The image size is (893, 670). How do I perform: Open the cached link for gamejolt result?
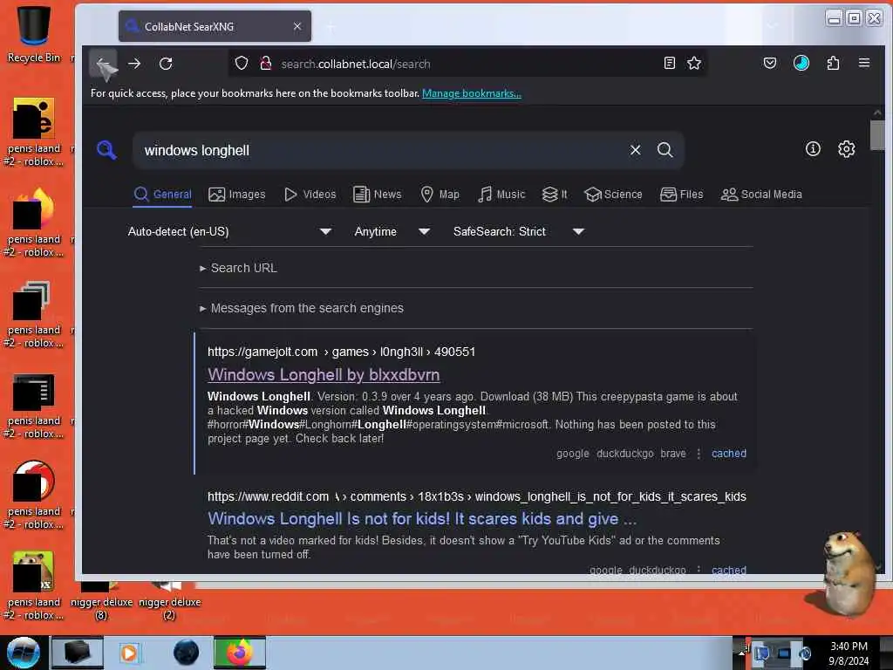pos(728,454)
